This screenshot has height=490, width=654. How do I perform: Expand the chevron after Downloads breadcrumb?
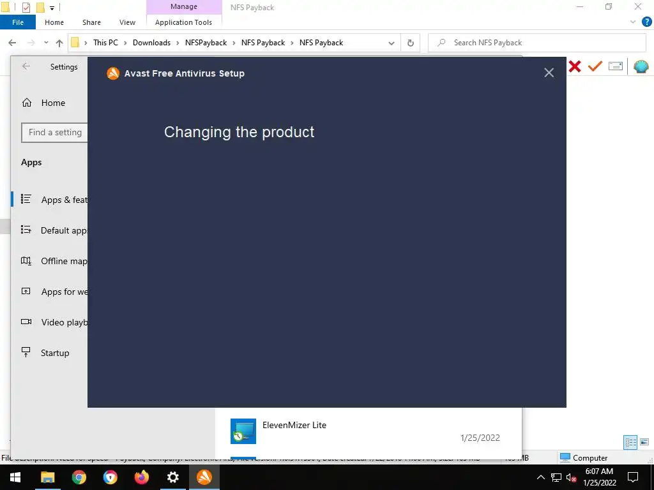point(178,43)
